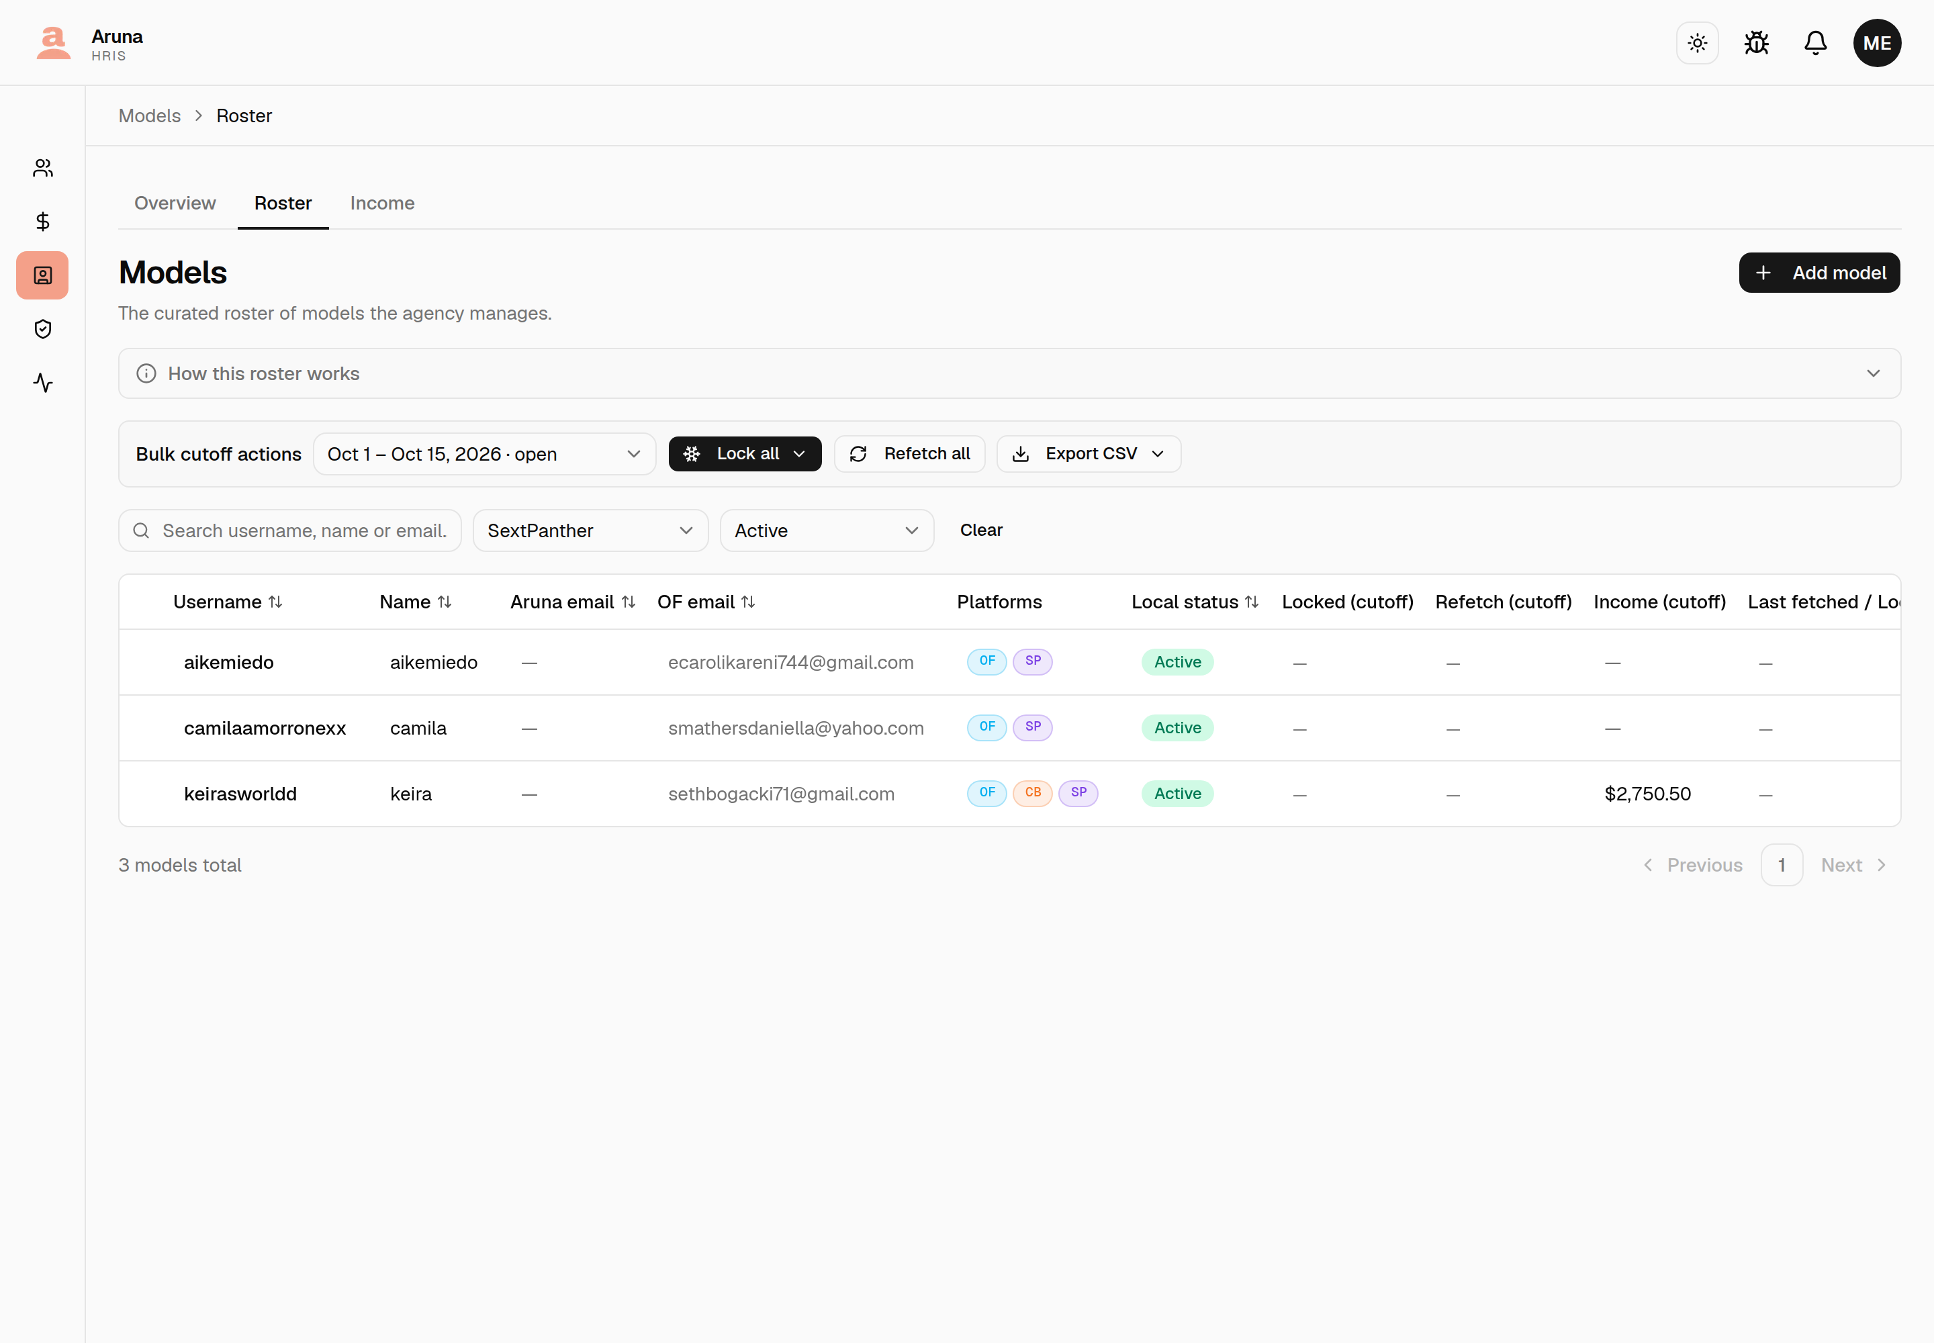Open the activity pulse sidebar icon
The image size is (1934, 1343).
(43, 383)
